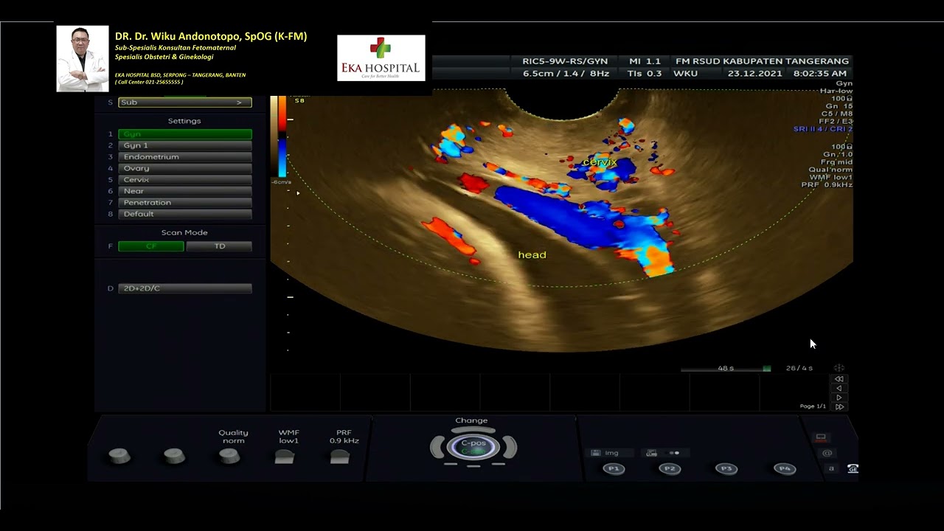Click the 'cervix' annotation on image
The height and width of the screenshot is (531, 944).
click(600, 162)
